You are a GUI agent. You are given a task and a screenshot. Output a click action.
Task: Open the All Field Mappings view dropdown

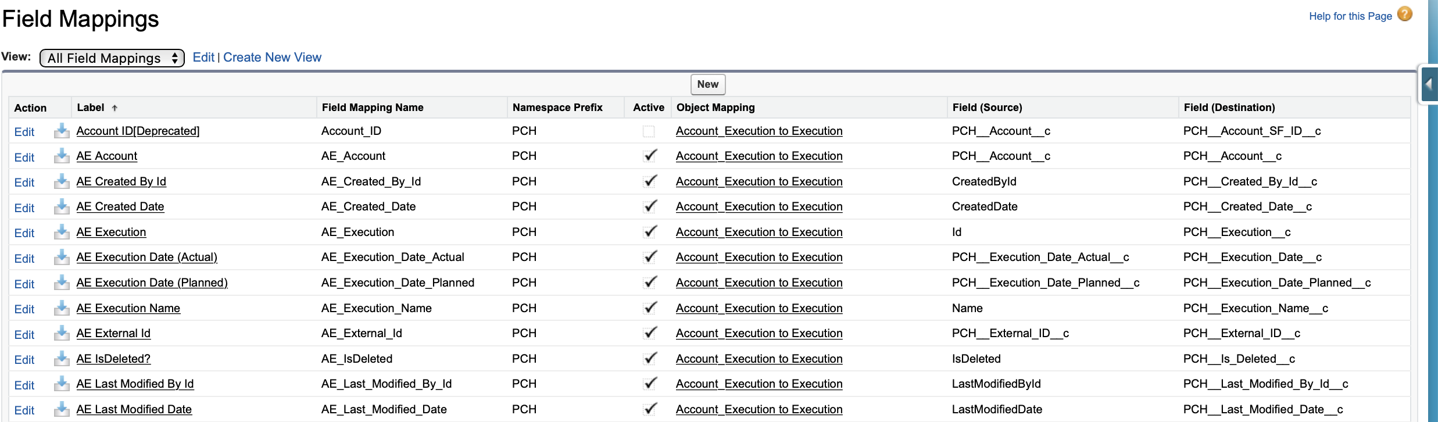(x=112, y=58)
